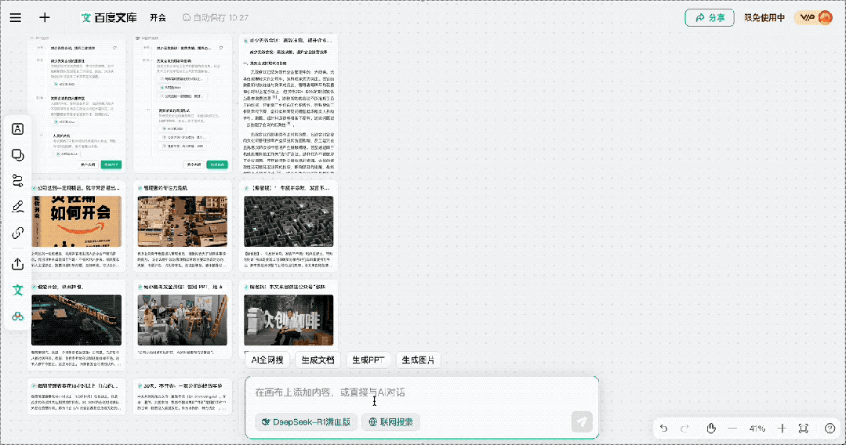The image size is (846, 445).
Task: Click the fit-to-screen icon
Action: click(x=804, y=429)
